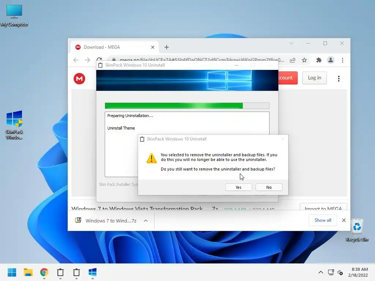Click "Uninstall Theme" log line
Image resolution: width=375 pixels, height=281 pixels.
(121, 128)
